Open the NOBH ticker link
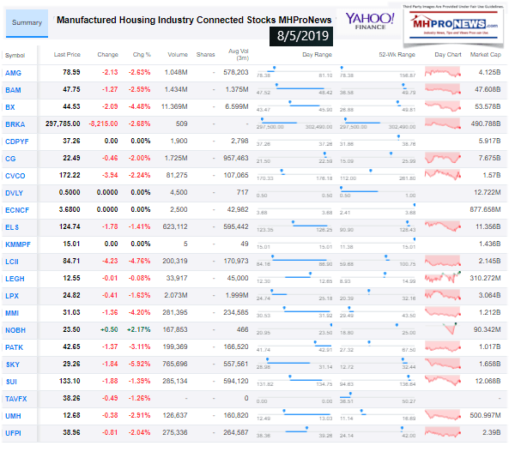Image resolution: width=509 pixels, height=458 pixels. pyautogui.click(x=15, y=330)
